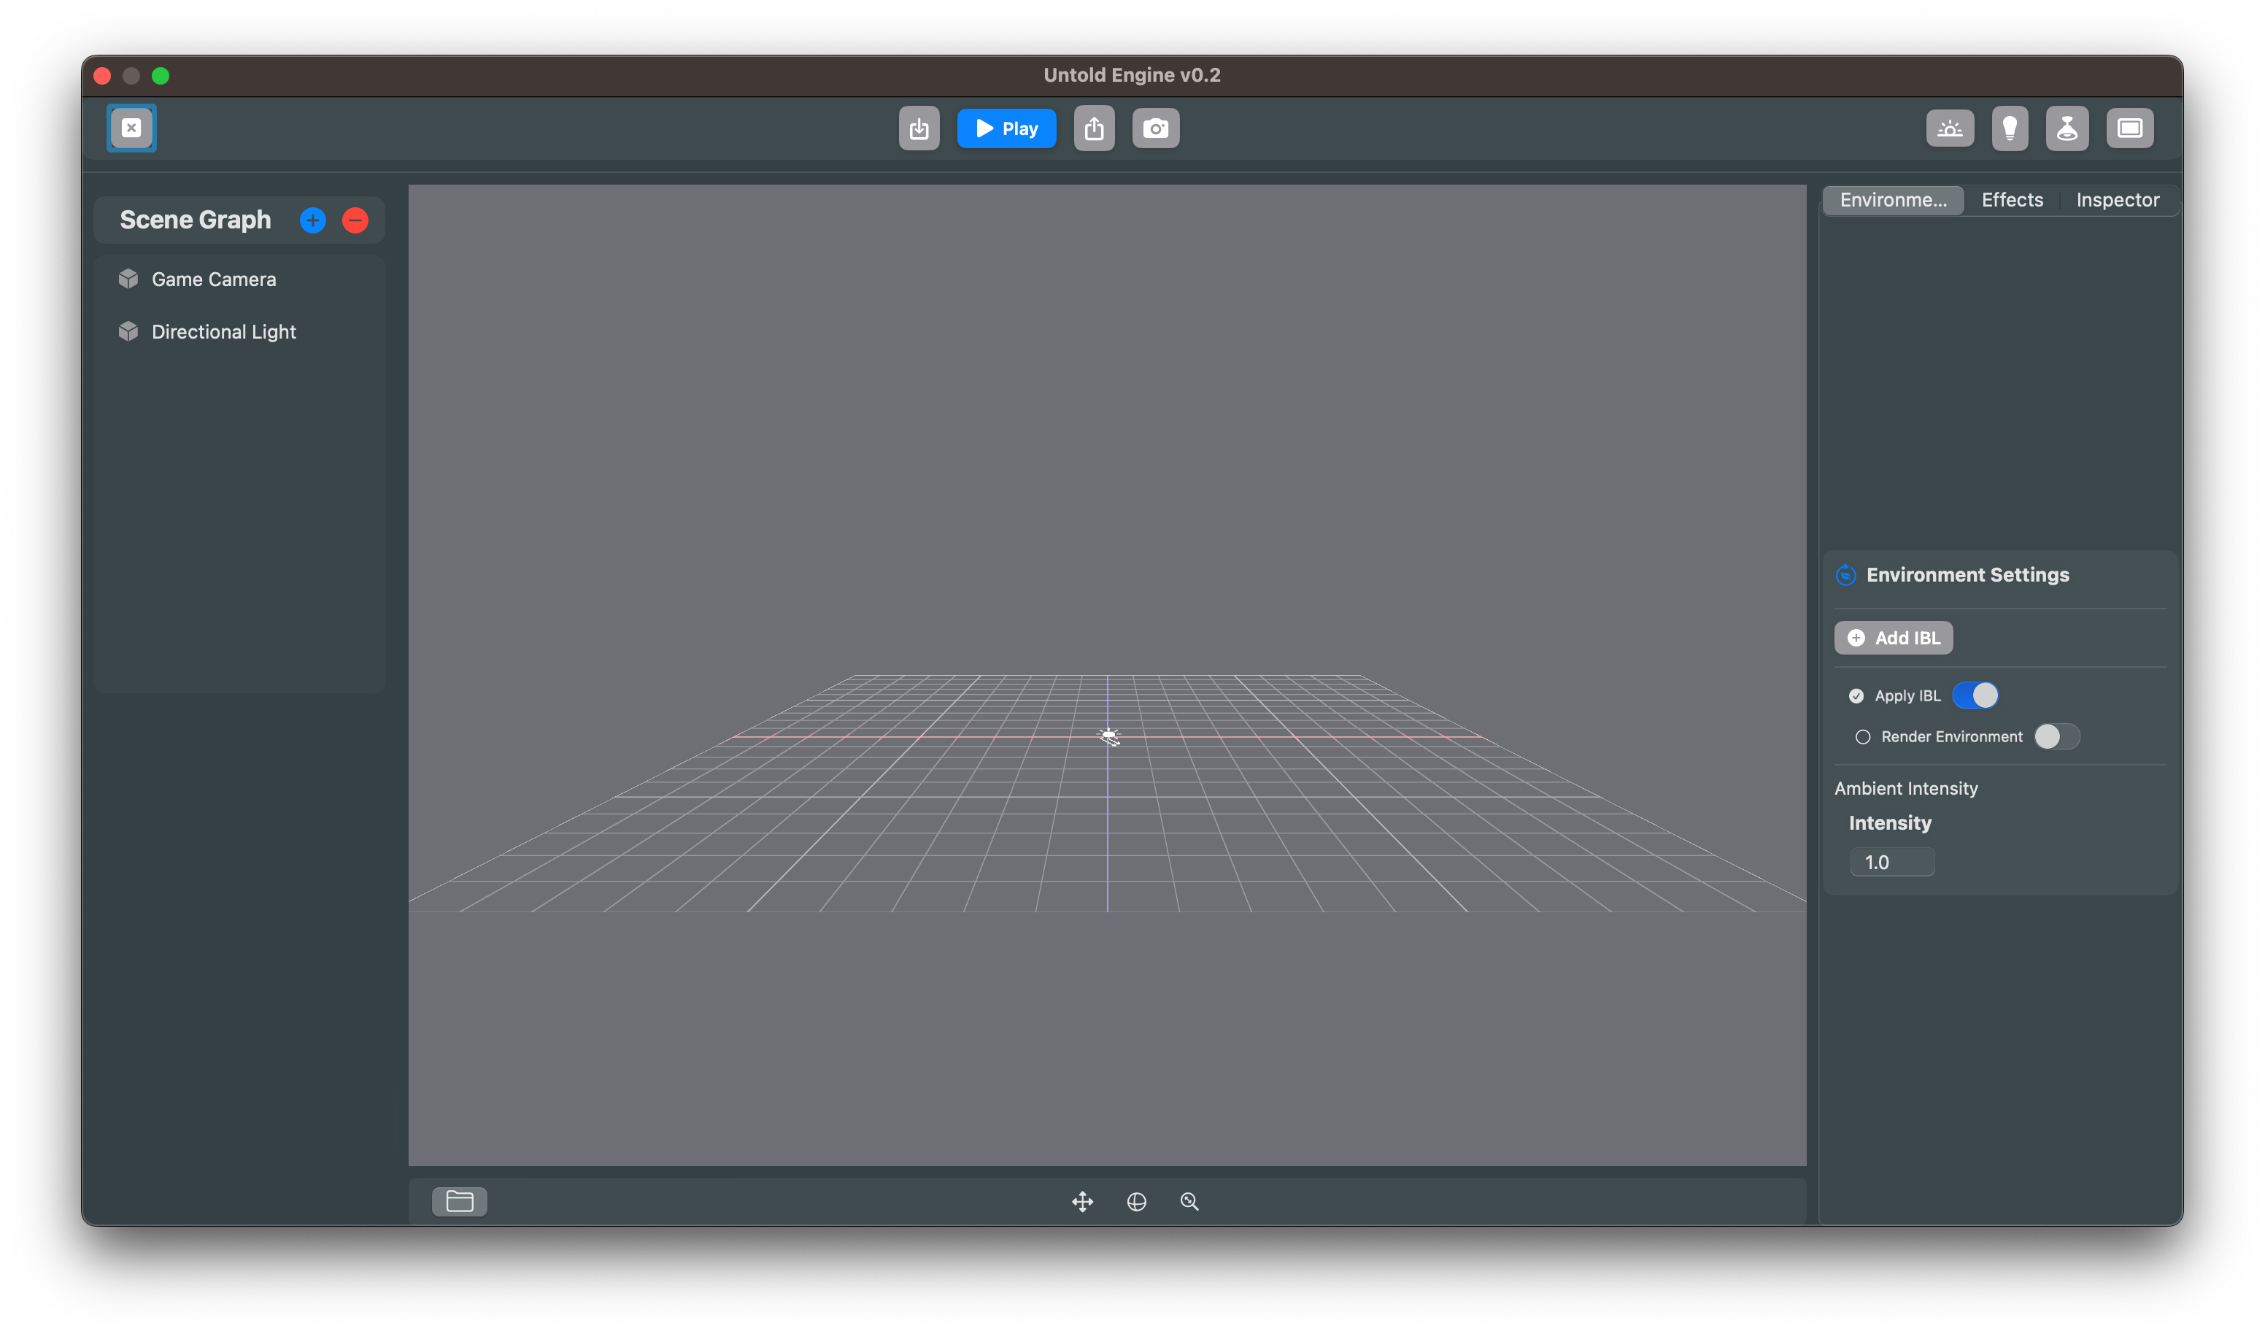2265x1334 pixels.
Task: Select Directional Light in the Scene Graph
Action: click(223, 332)
